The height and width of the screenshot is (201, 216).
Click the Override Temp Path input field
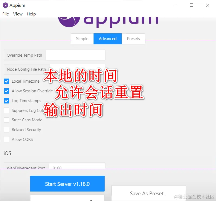click(76, 55)
